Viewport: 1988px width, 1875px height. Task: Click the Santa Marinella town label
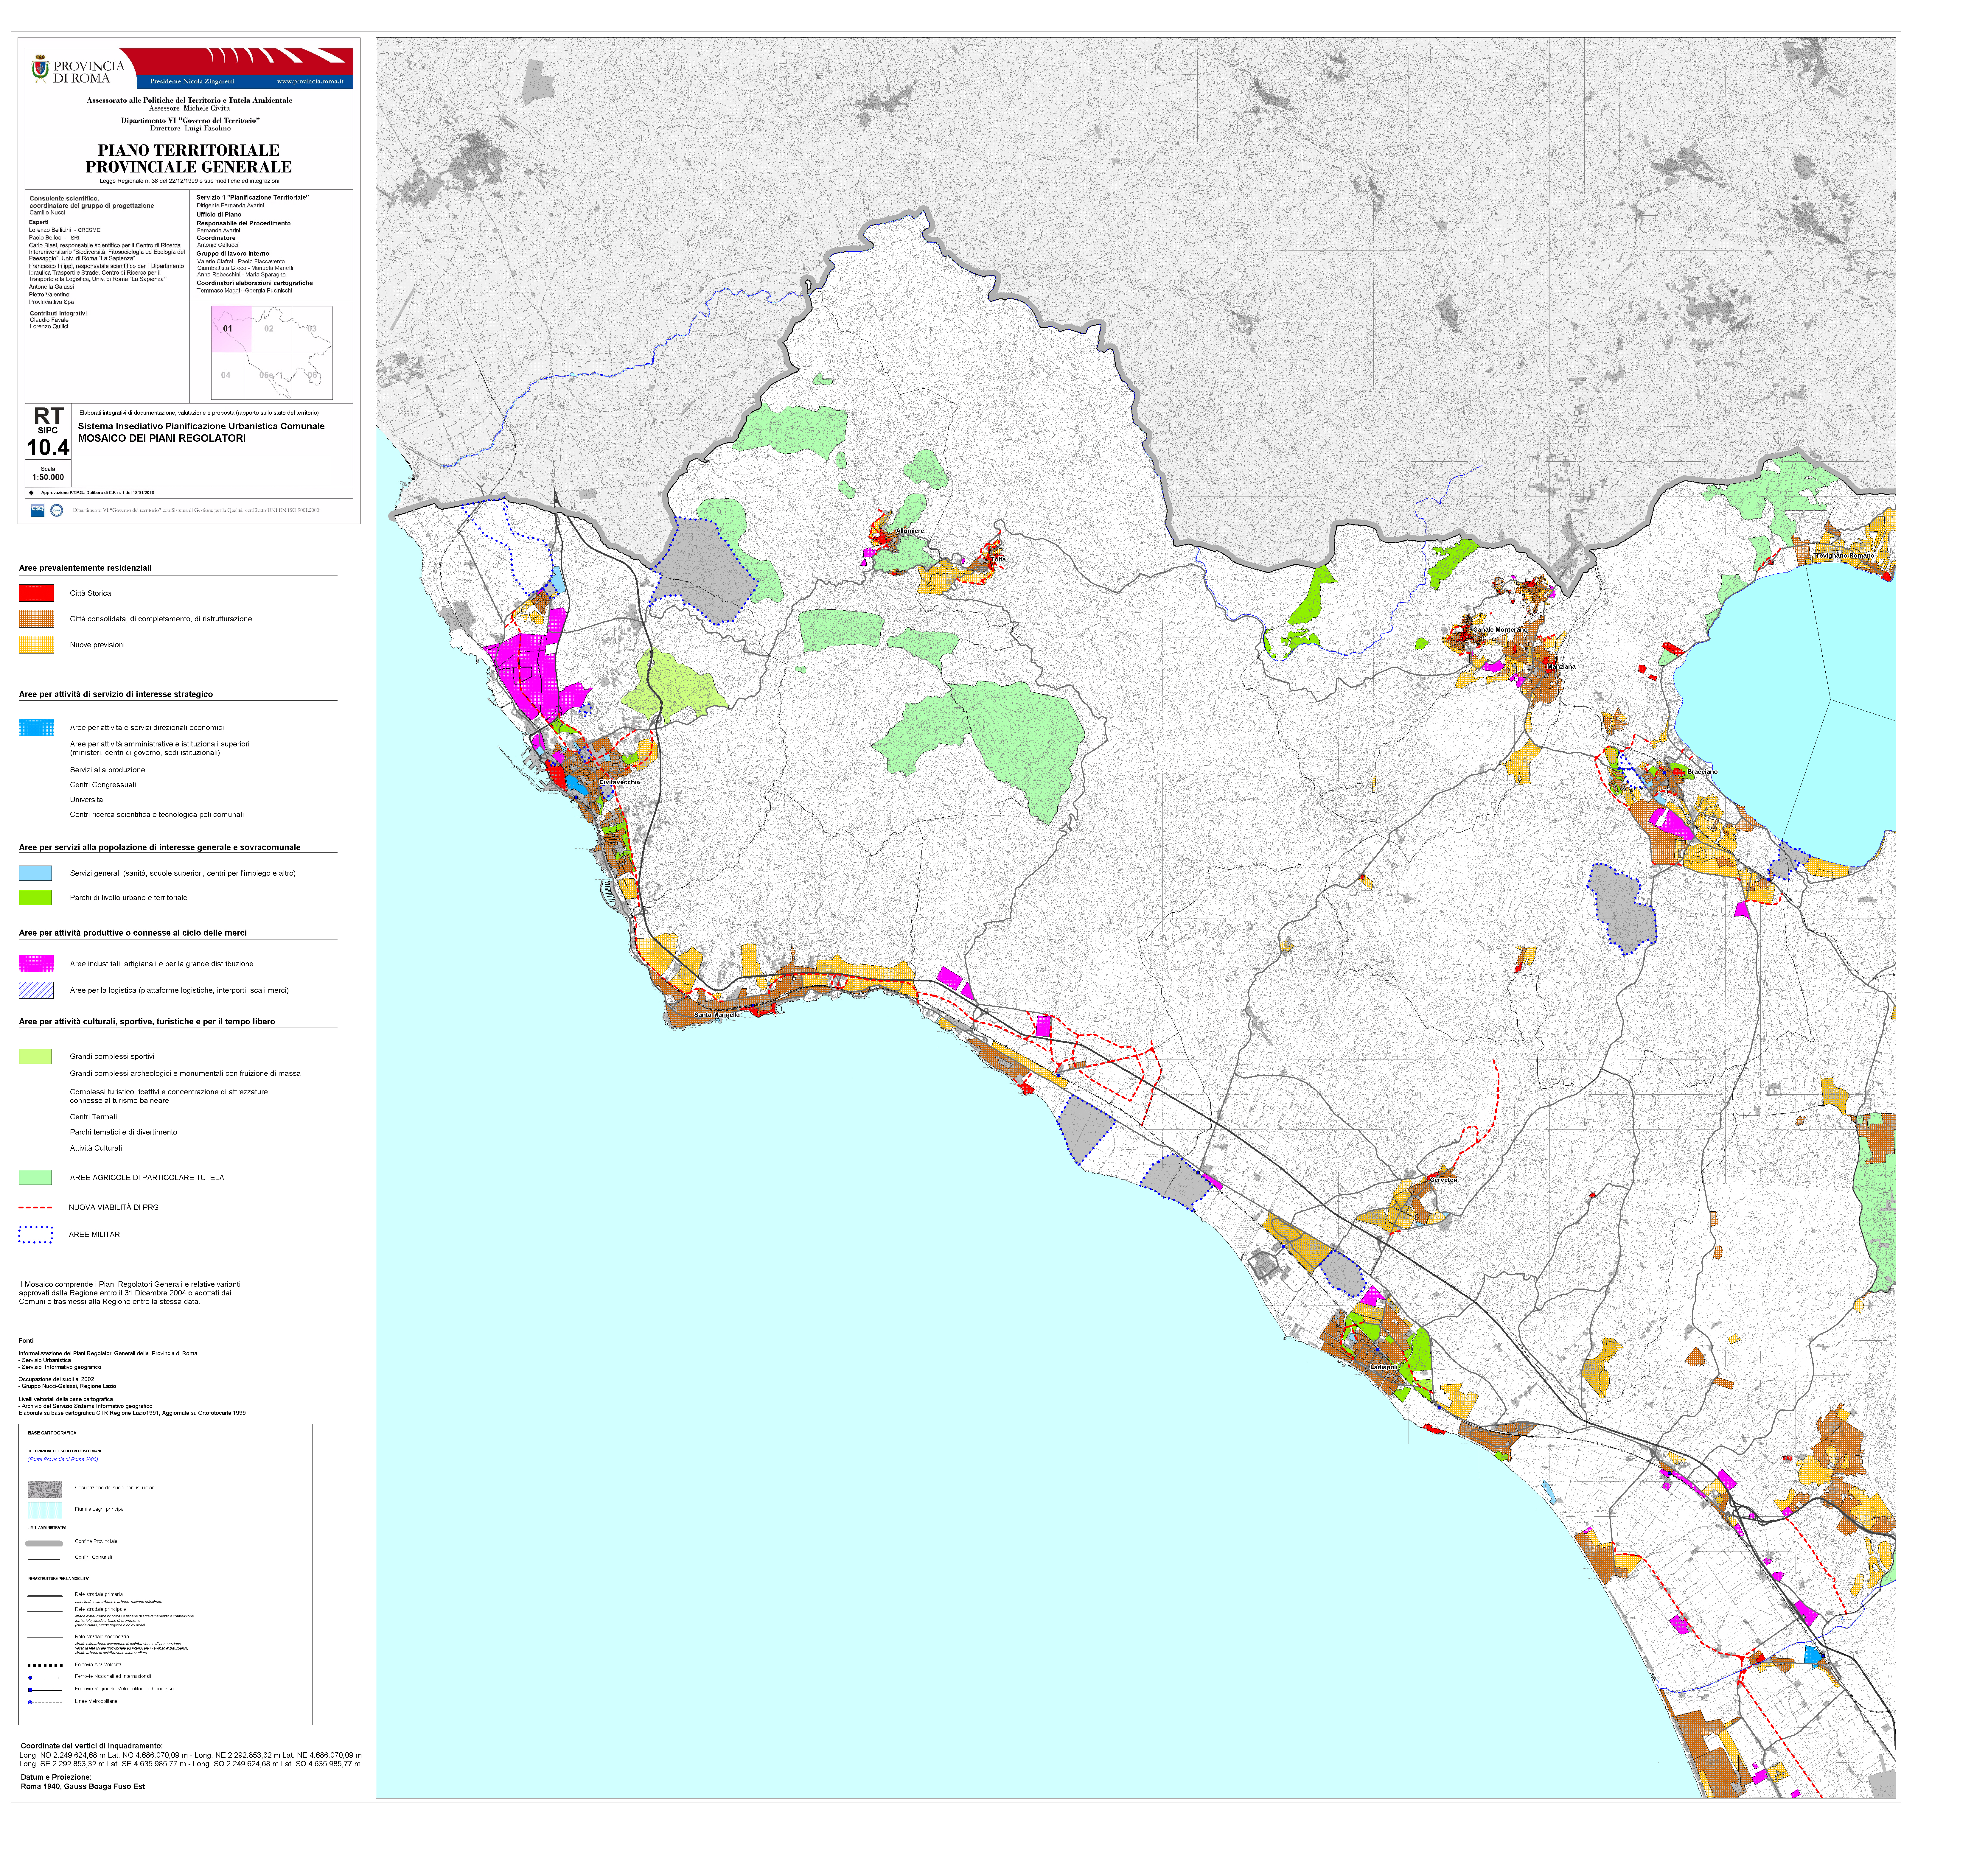tap(717, 1015)
